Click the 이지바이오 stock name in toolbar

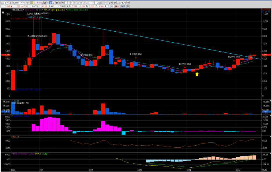pyautogui.click(x=38, y=3)
